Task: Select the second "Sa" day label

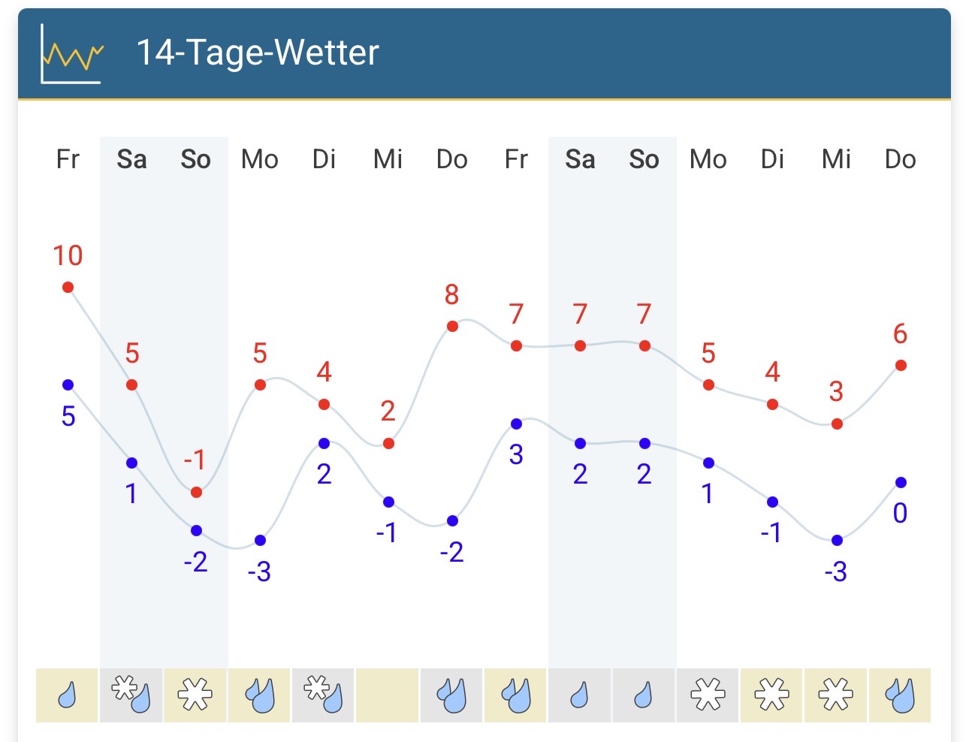Action: [x=580, y=159]
